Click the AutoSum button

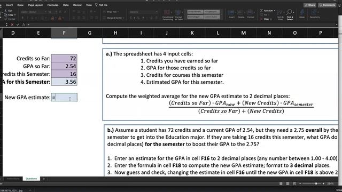[267, 11]
